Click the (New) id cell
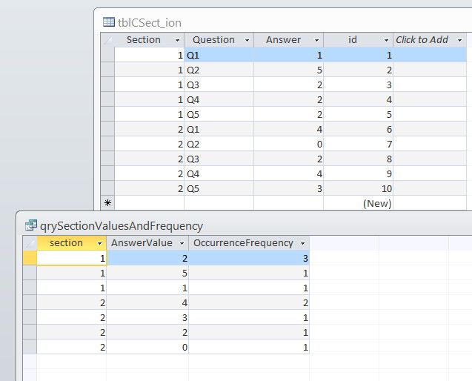The image size is (472, 381). coord(358,203)
